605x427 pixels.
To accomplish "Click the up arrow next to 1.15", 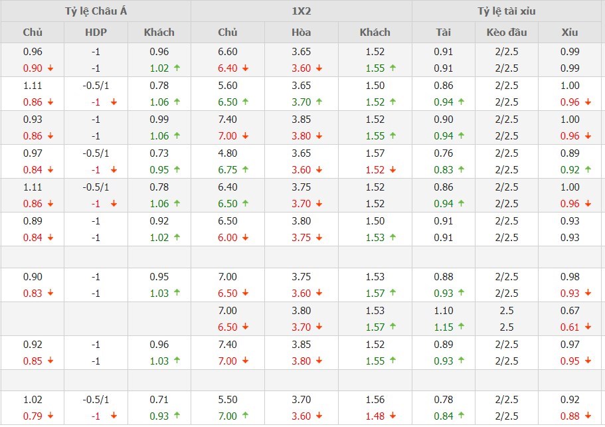I will [461, 327].
